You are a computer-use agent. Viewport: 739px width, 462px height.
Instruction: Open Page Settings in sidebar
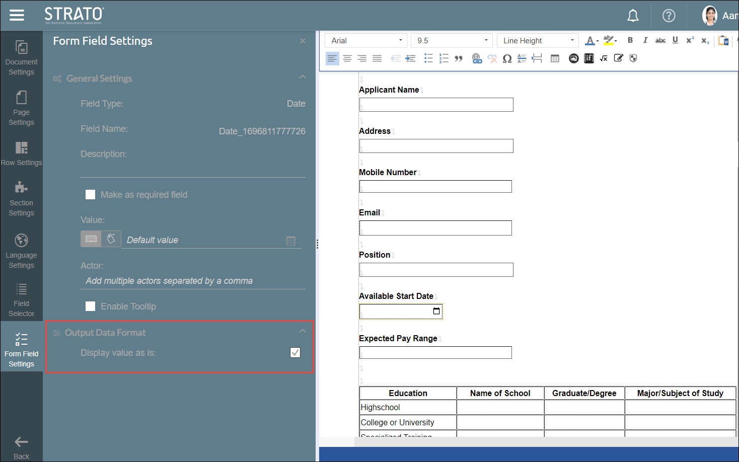pos(21,108)
